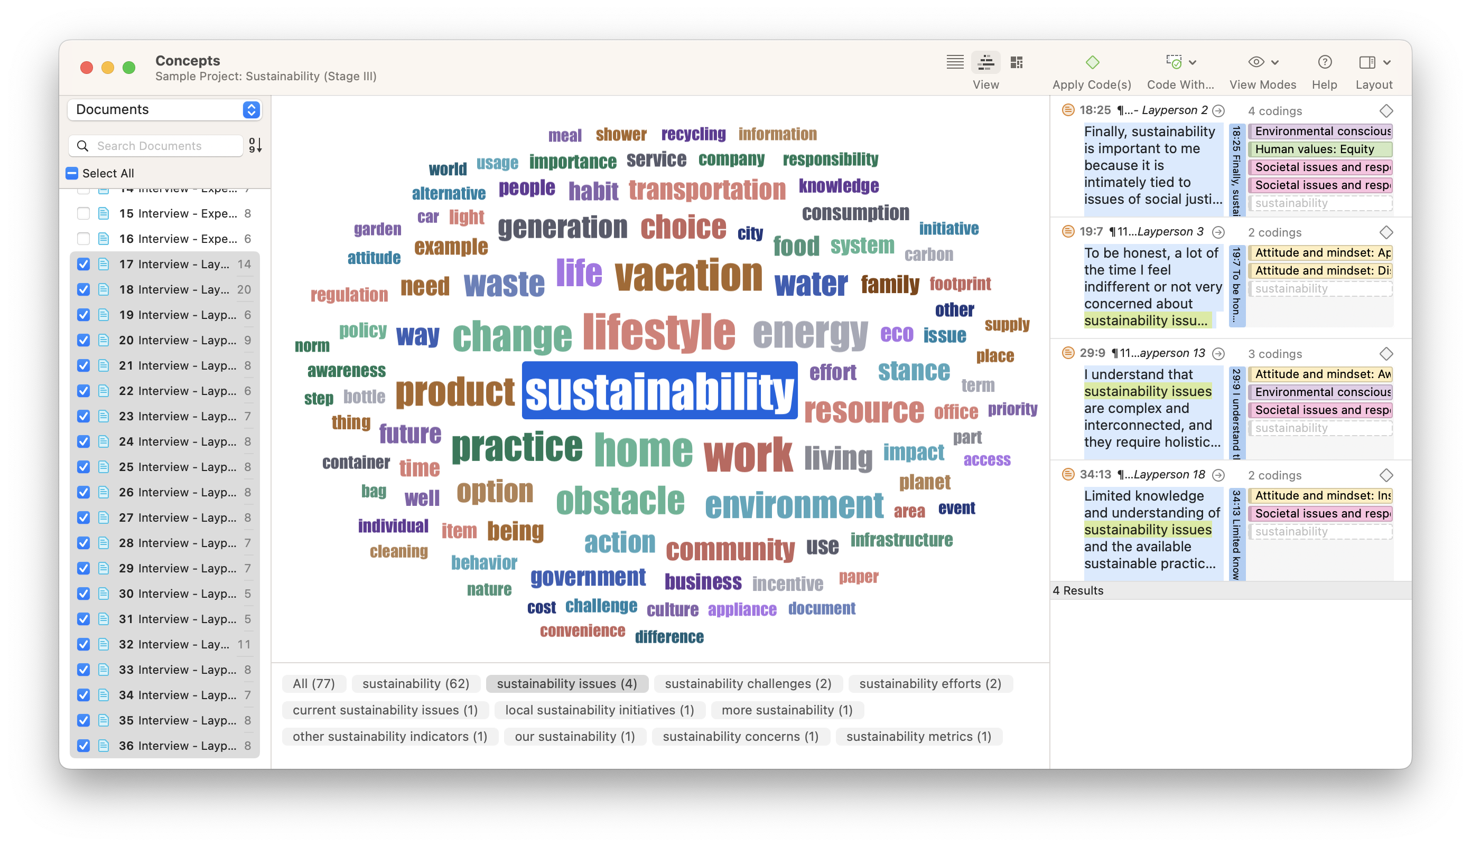Click the quotation icon for 34:13
1471x847 pixels.
point(1068,474)
